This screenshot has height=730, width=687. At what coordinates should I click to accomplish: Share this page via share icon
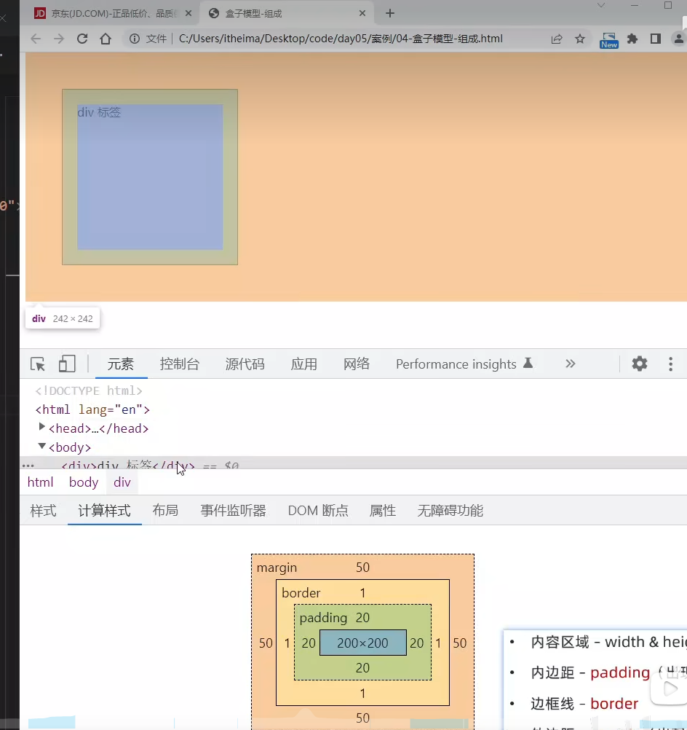[x=557, y=39]
